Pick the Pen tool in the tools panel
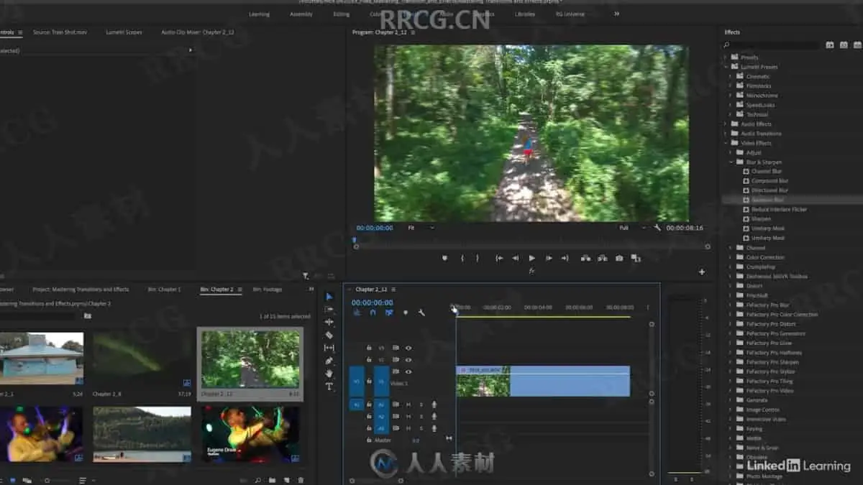Viewport: 863px width, 485px height. 329,361
